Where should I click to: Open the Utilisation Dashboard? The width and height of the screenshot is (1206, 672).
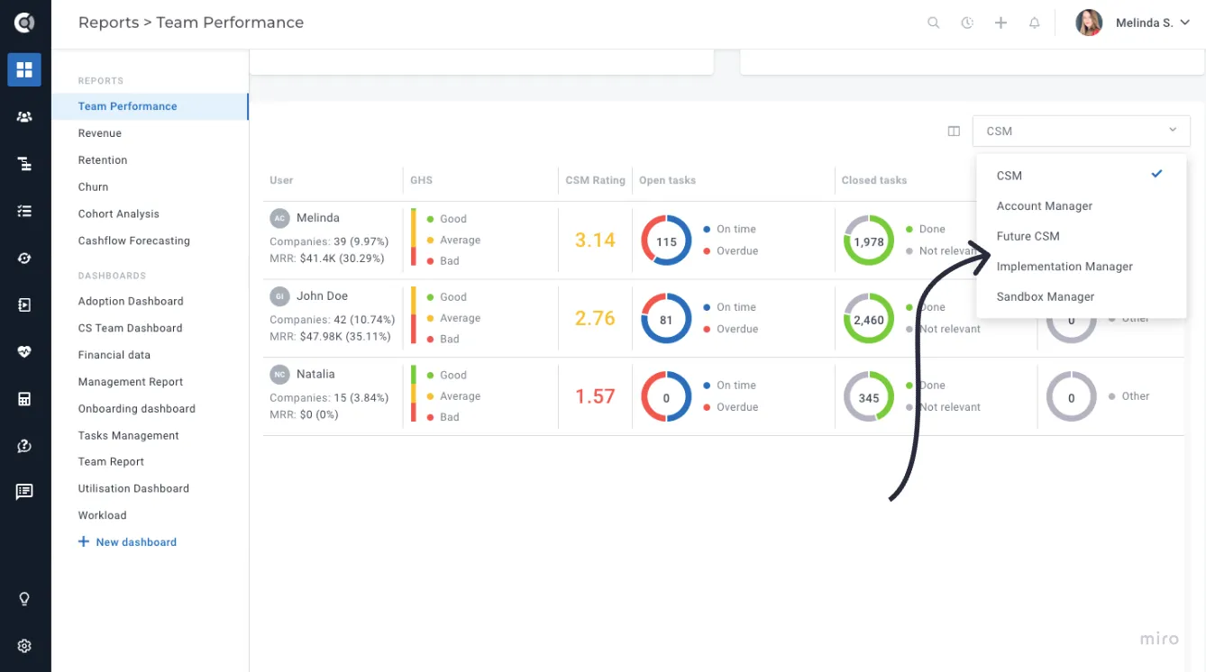[x=133, y=489]
